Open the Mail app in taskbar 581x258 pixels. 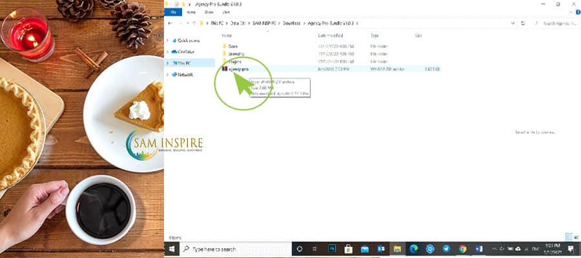[x=365, y=248]
